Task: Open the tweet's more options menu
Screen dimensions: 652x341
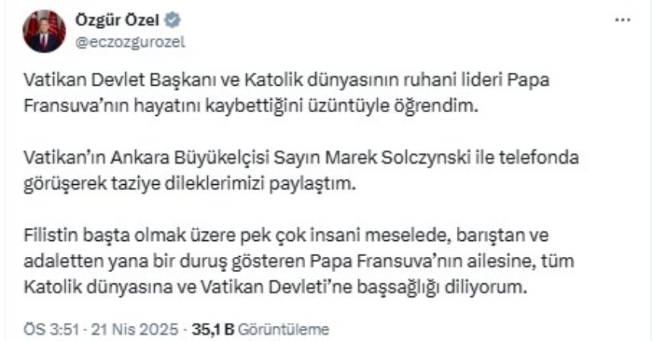Action: [x=622, y=20]
